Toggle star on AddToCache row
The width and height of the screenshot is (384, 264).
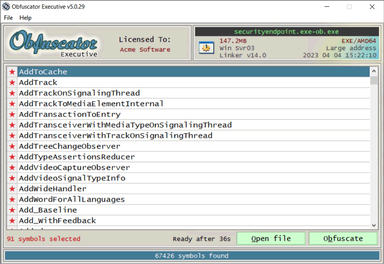(12, 72)
